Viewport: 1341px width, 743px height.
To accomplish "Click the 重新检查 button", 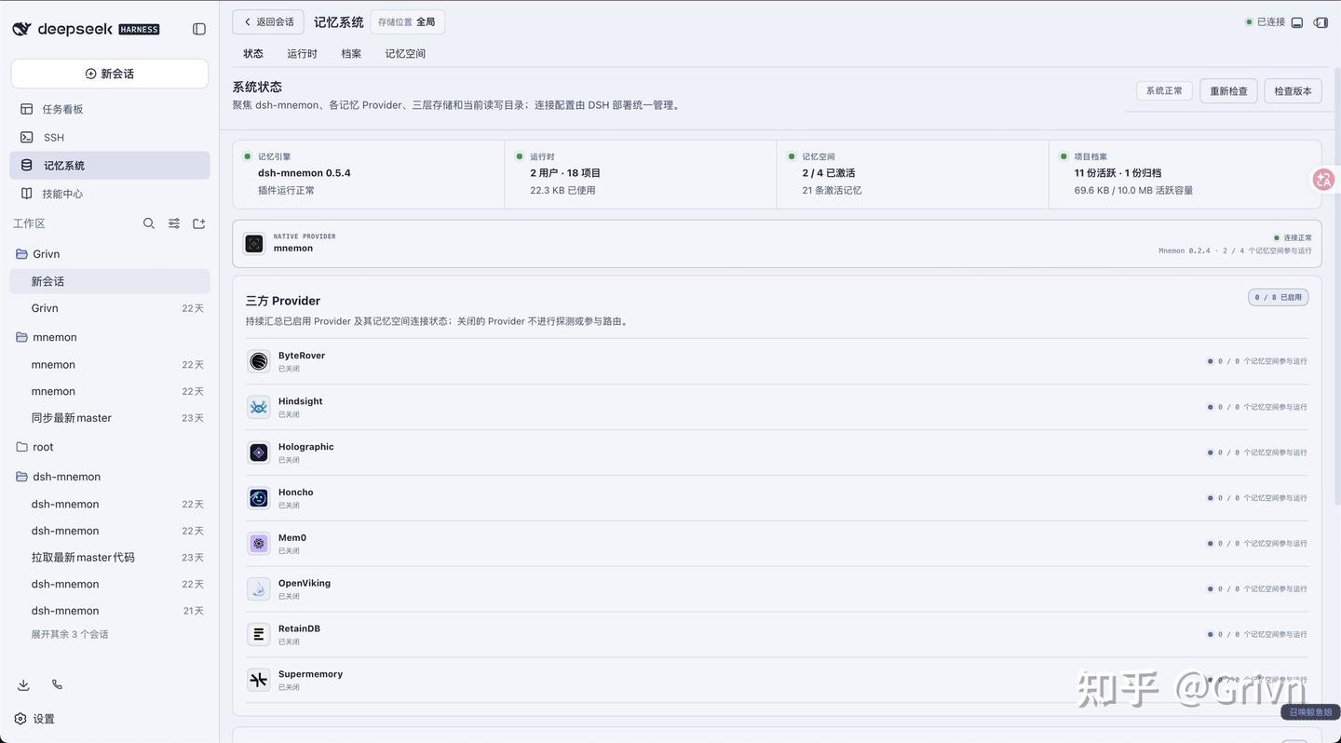I will pos(1228,90).
